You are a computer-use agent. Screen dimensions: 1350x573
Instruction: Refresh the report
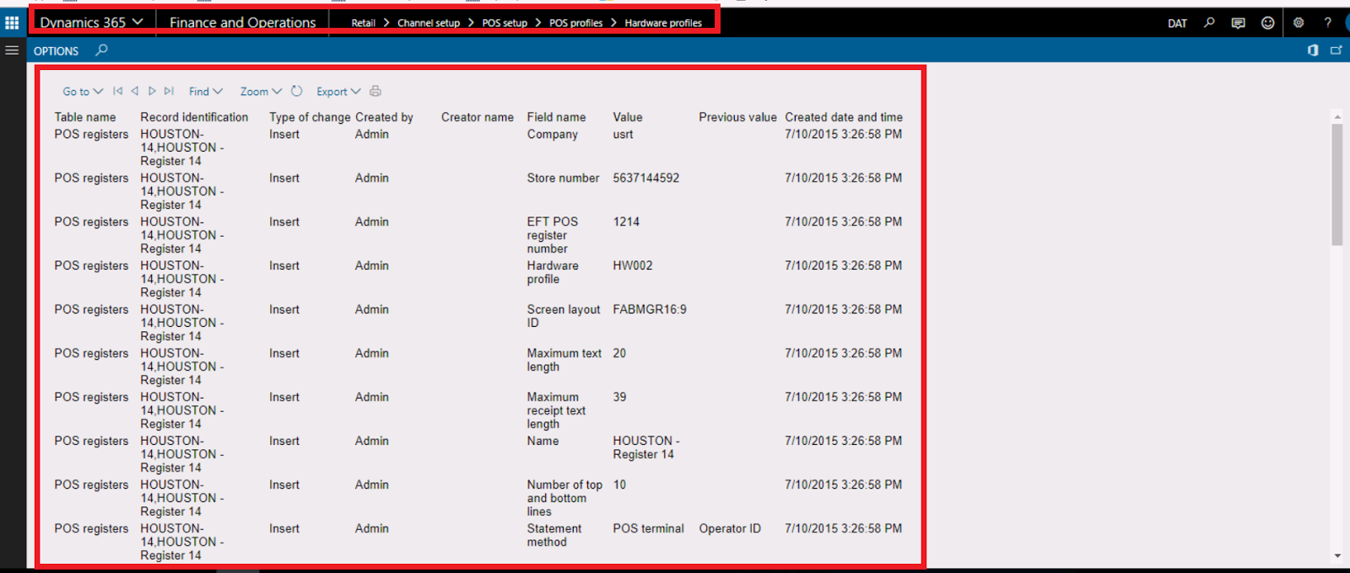(x=297, y=91)
